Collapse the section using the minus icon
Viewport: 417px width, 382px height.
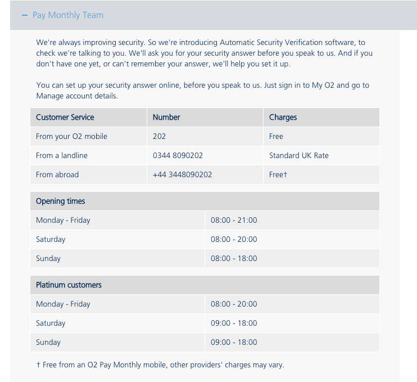25,15
